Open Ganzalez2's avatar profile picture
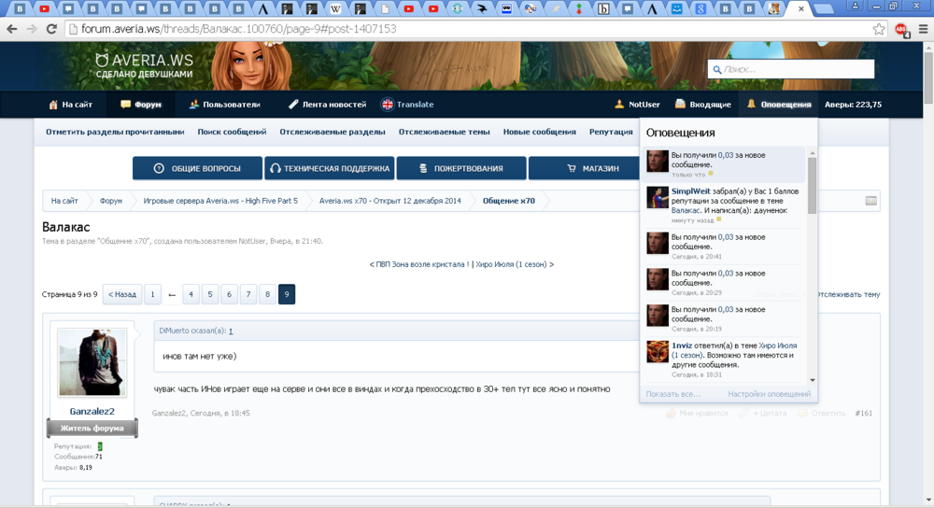The width and height of the screenshot is (934, 508). [92, 362]
